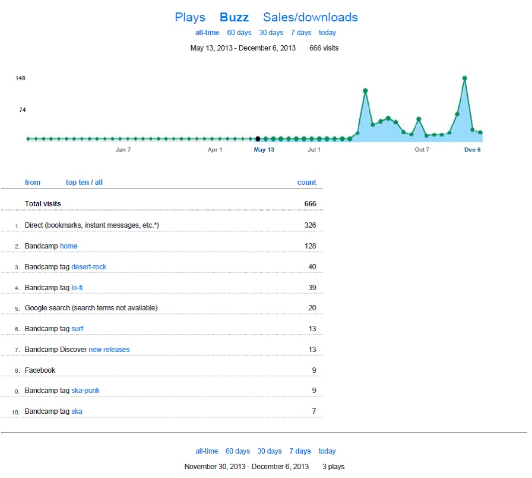The height and width of the screenshot is (478, 532).
Task: Open the ska-punk tag link
Action: click(85, 391)
